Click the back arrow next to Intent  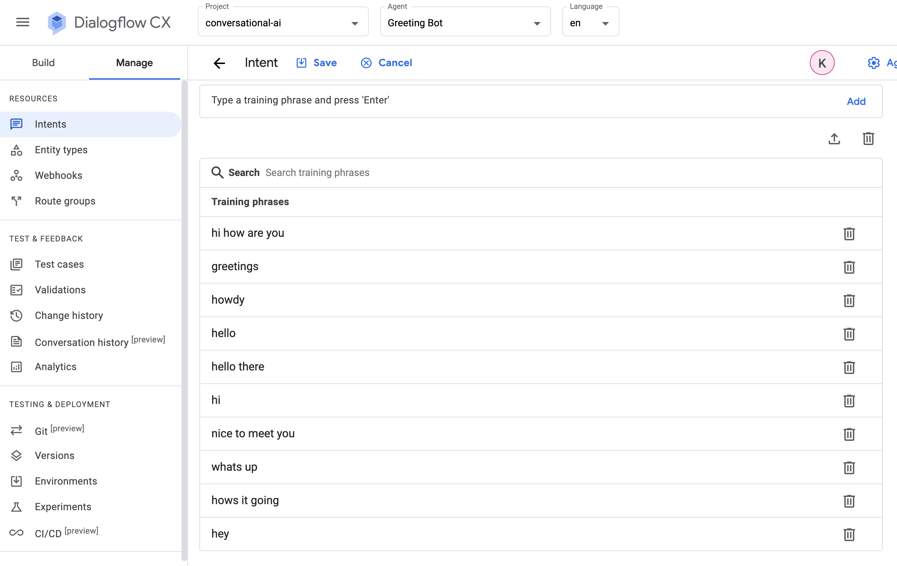[x=219, y=63]
